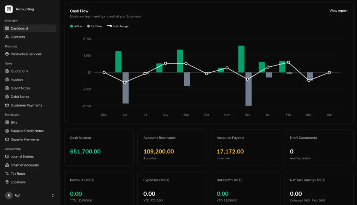Toggle the Net change legend item
The width and height of the screenshot is (357, 205).
click(x=118, y=26)
